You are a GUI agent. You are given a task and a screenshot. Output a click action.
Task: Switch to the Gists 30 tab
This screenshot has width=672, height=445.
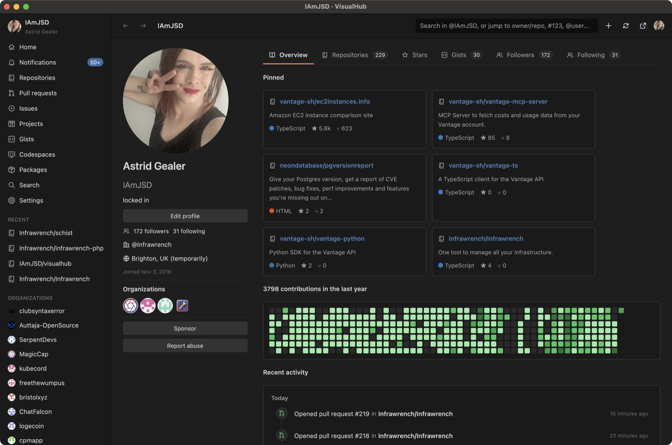pyautogui.click(x=462, y=55)
